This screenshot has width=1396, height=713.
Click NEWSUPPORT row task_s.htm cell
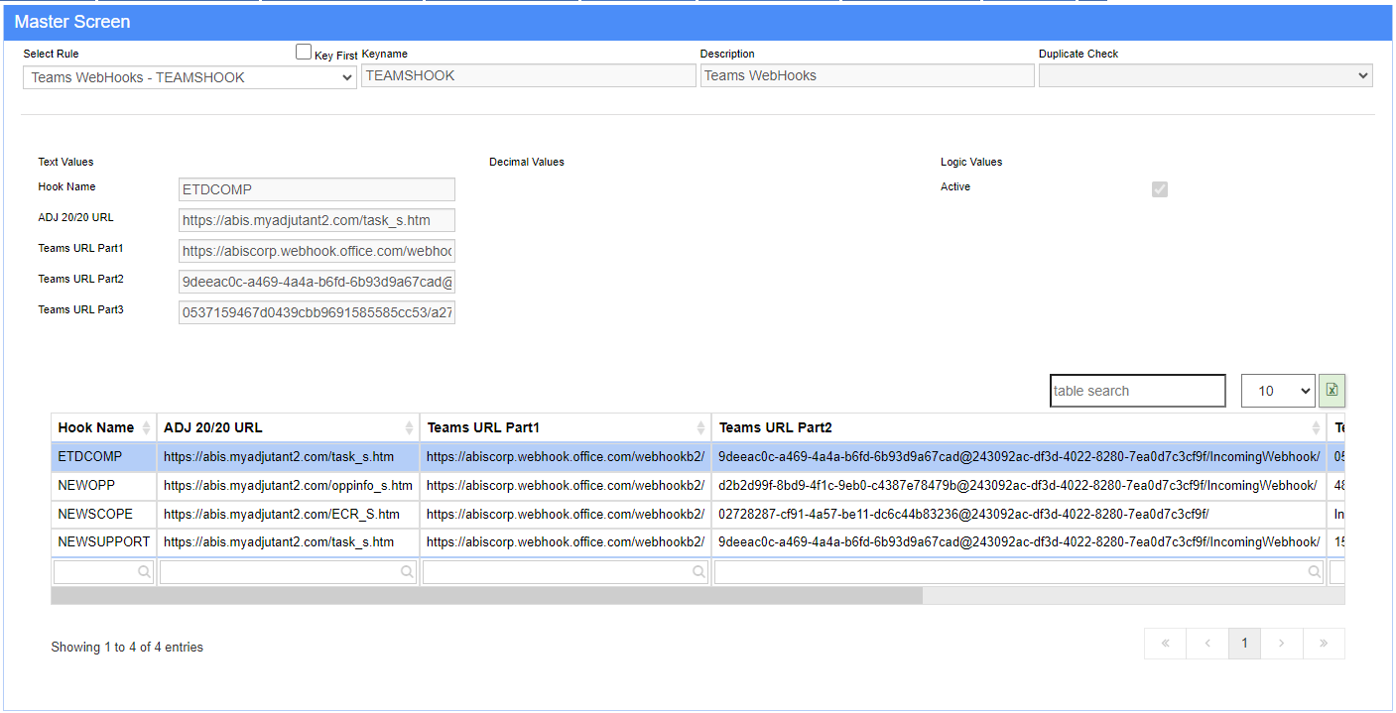[x=288, y=542]
